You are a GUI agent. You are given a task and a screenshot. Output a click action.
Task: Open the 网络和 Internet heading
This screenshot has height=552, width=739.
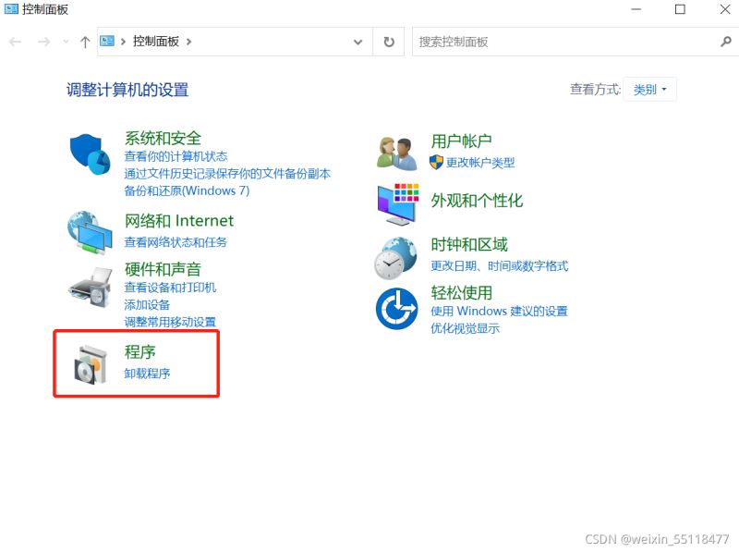pos(179,221)
